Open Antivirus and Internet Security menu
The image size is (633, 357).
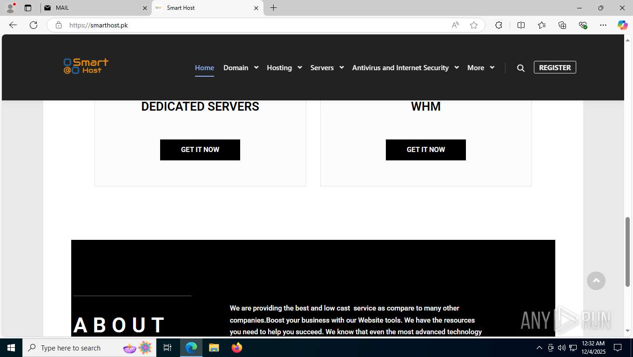click(x=400, y=68)
